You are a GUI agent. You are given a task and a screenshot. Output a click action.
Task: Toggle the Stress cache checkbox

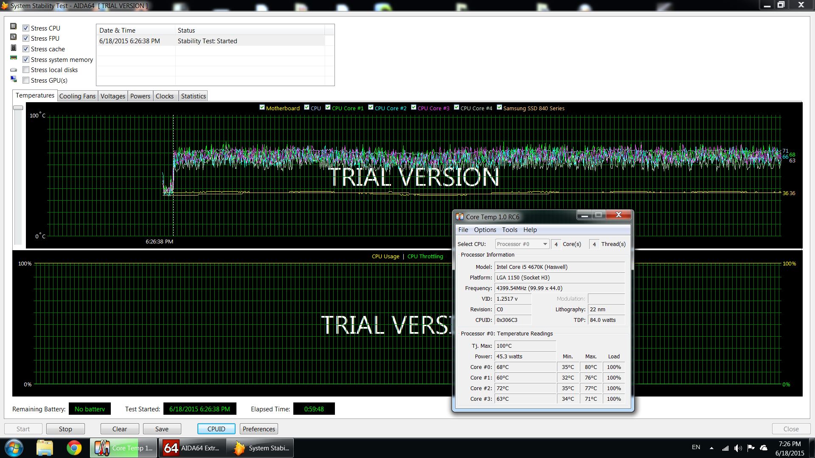pyautogui.click(x=26, y=49)
